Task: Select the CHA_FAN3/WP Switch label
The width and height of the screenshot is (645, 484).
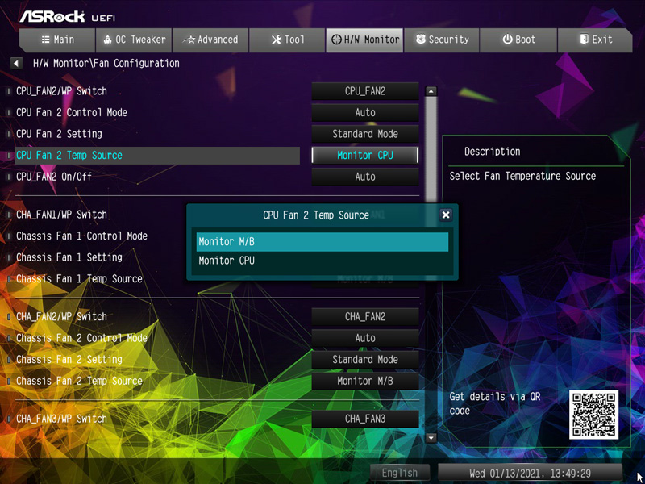Action: (61, 419)
